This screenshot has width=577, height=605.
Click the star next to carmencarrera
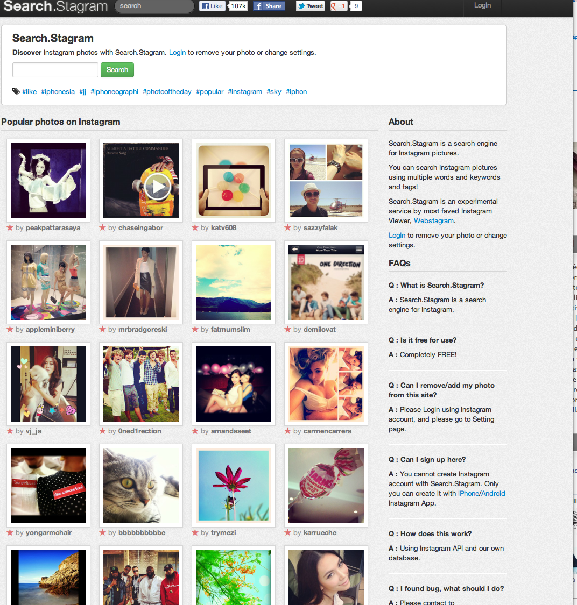pos(287,431)
